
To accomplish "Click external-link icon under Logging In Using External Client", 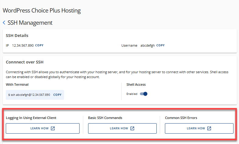I will [53, 128].
